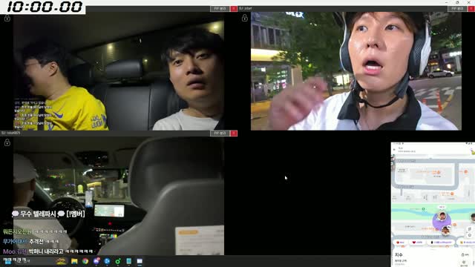Open the active window icon on the taskbar
This screenshot has width=475, height=267.
pyautogui.click(x=140, y=261)
